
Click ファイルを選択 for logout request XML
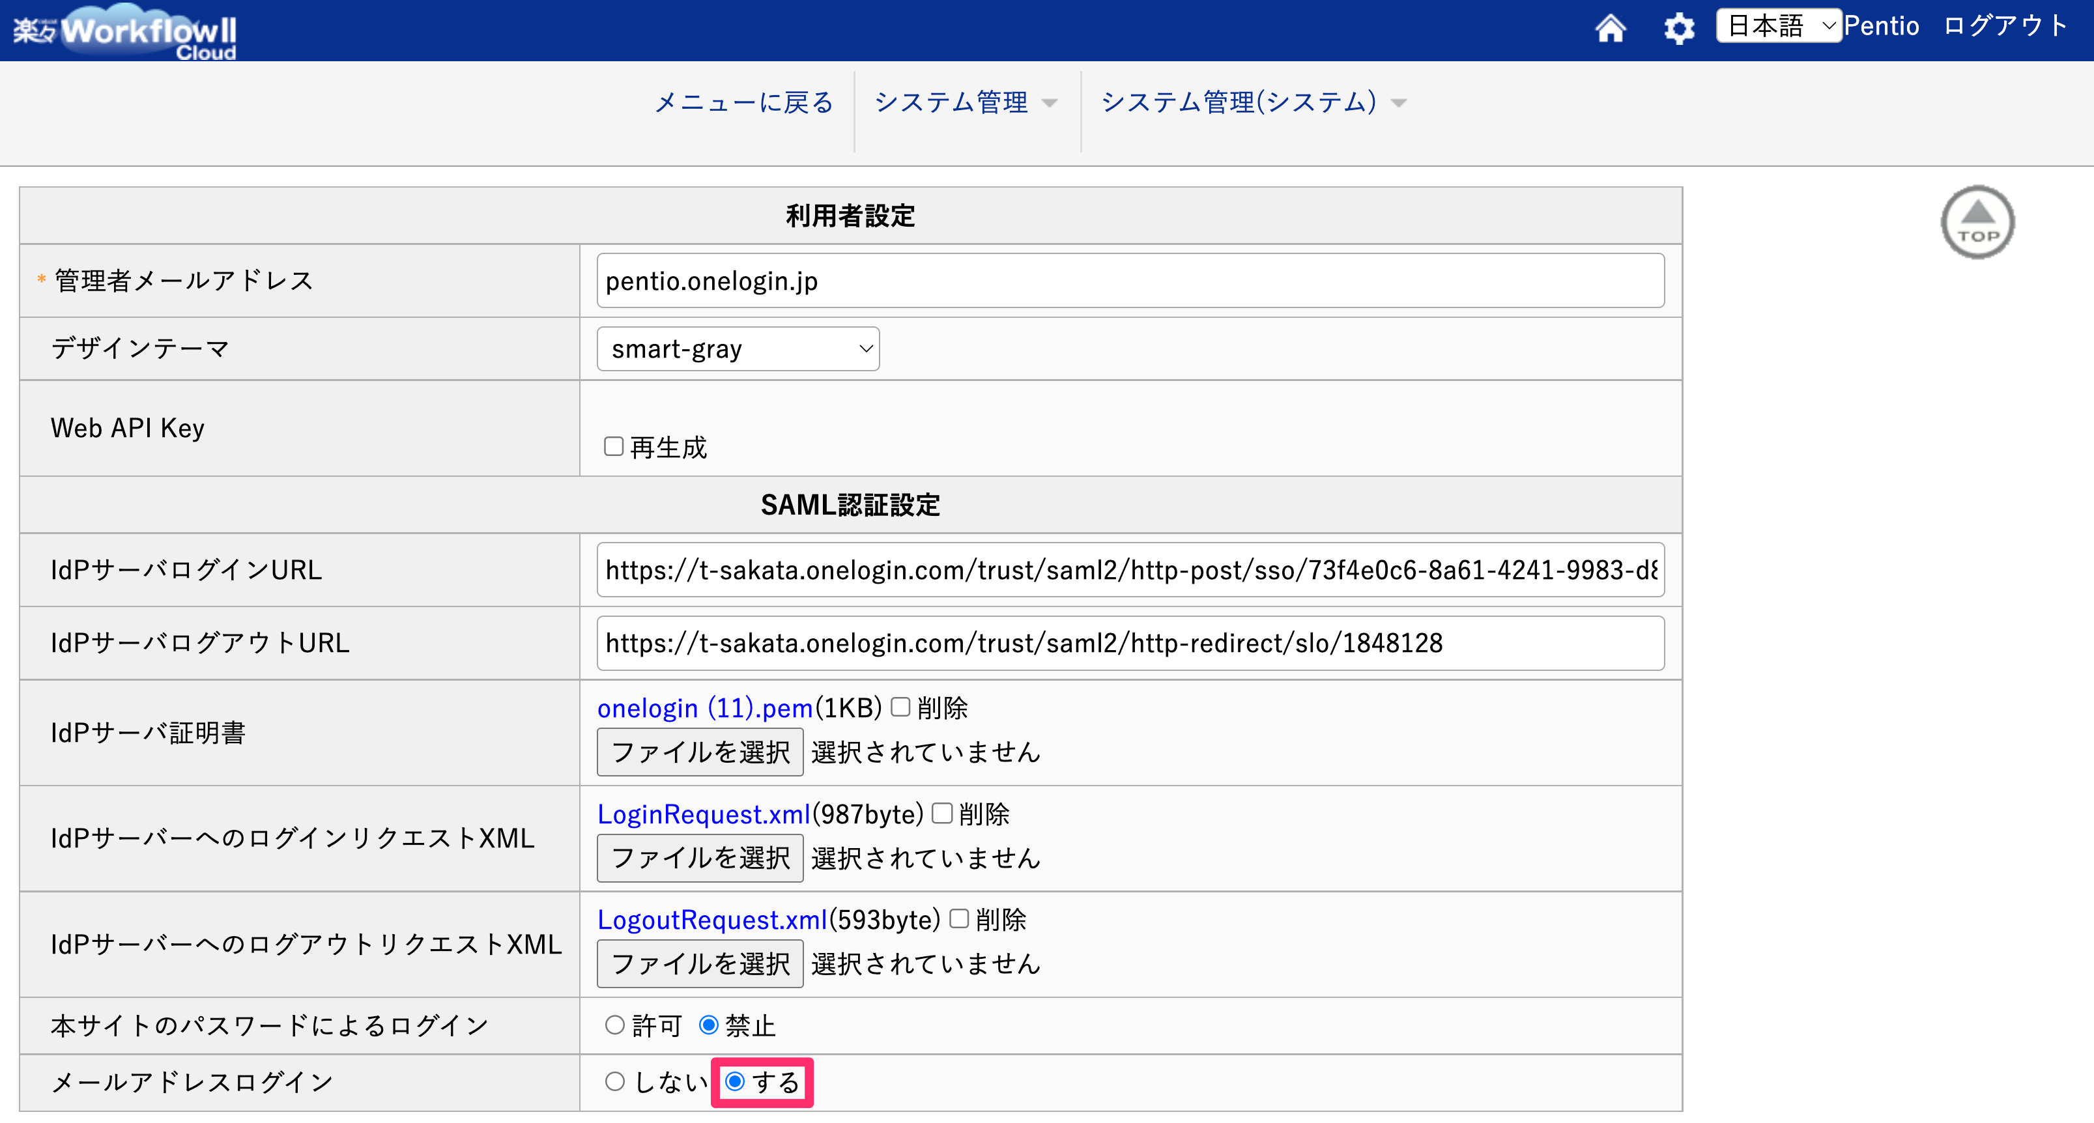700,963
